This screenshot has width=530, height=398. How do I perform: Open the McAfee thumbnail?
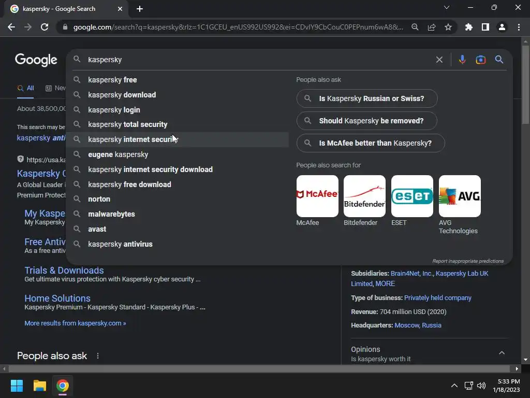click(317, 196)
